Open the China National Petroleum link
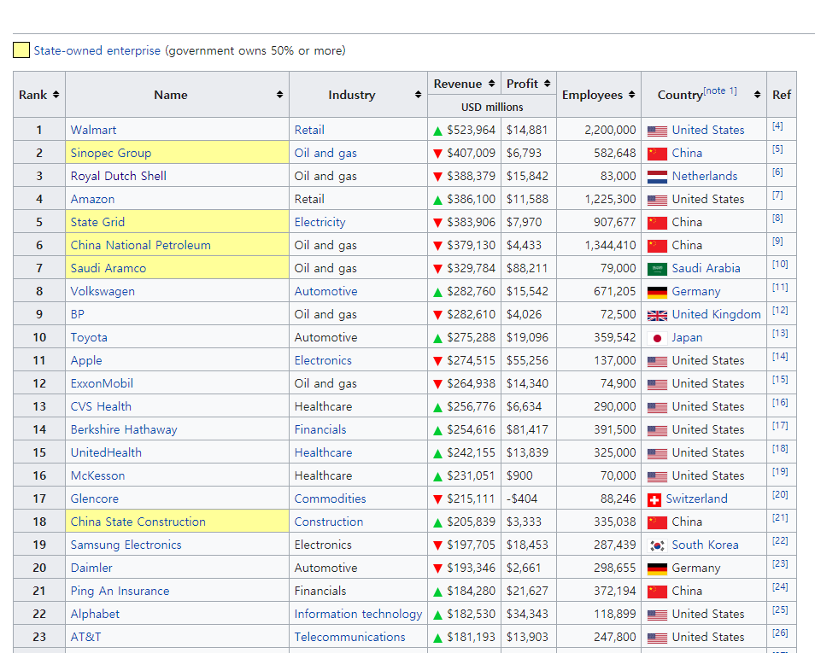815x653 pixels. (141, 245)
